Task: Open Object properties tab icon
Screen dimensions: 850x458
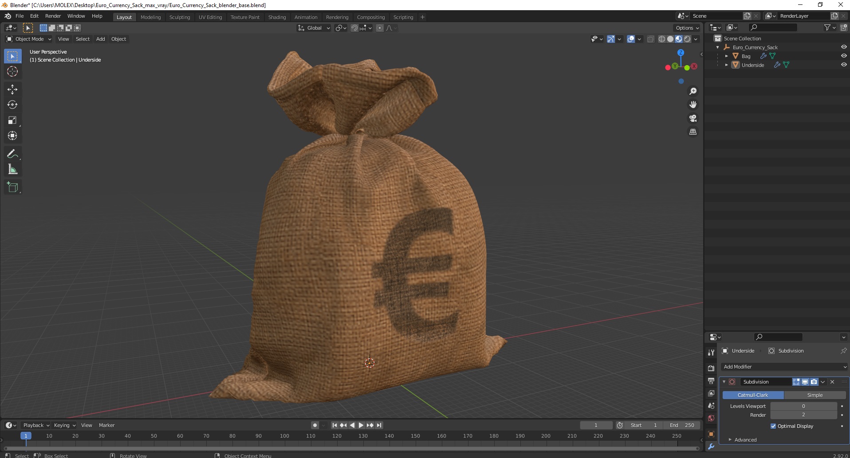Action: click(711, 434)
